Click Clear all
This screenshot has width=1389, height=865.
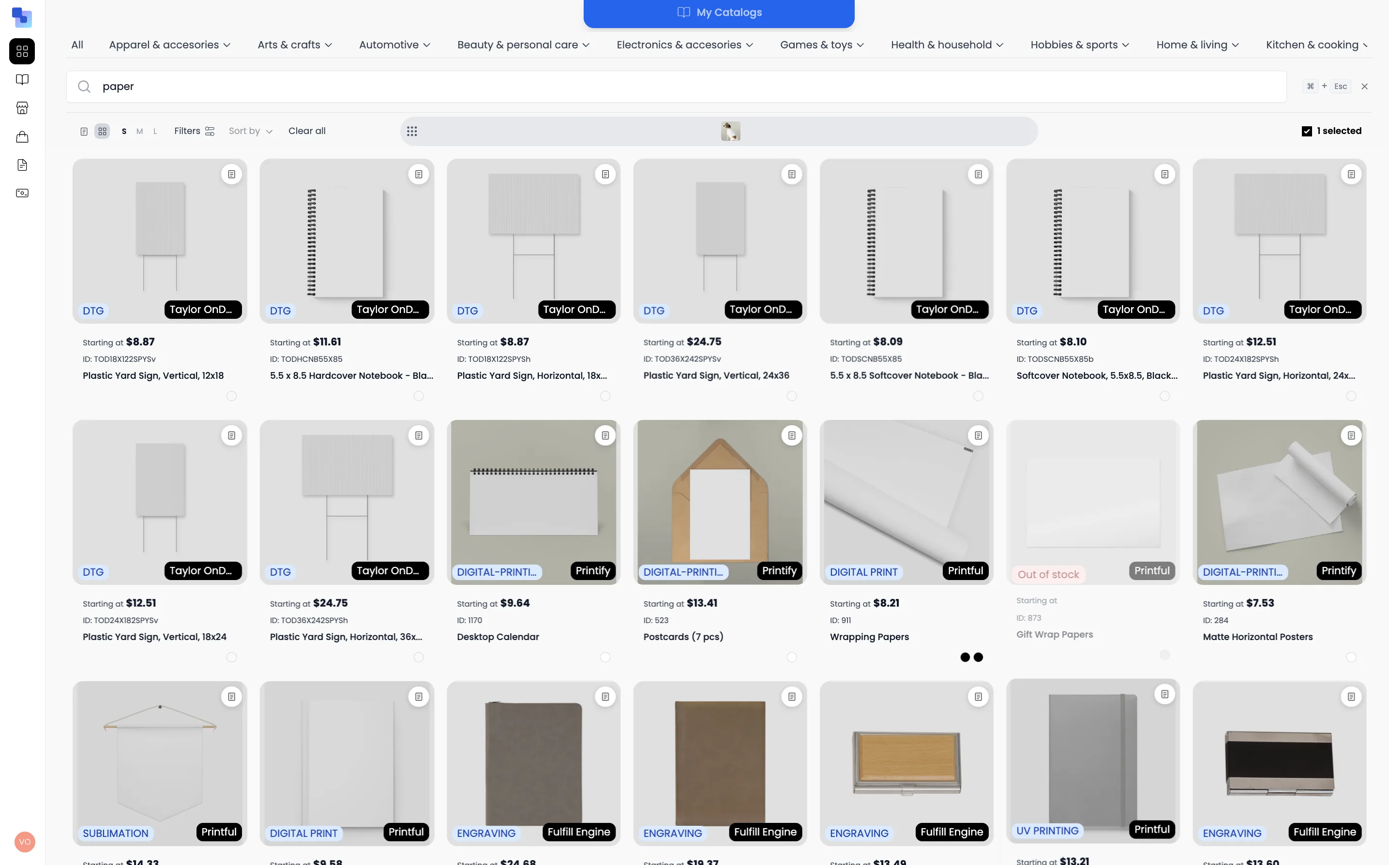(x=307, y=131)
